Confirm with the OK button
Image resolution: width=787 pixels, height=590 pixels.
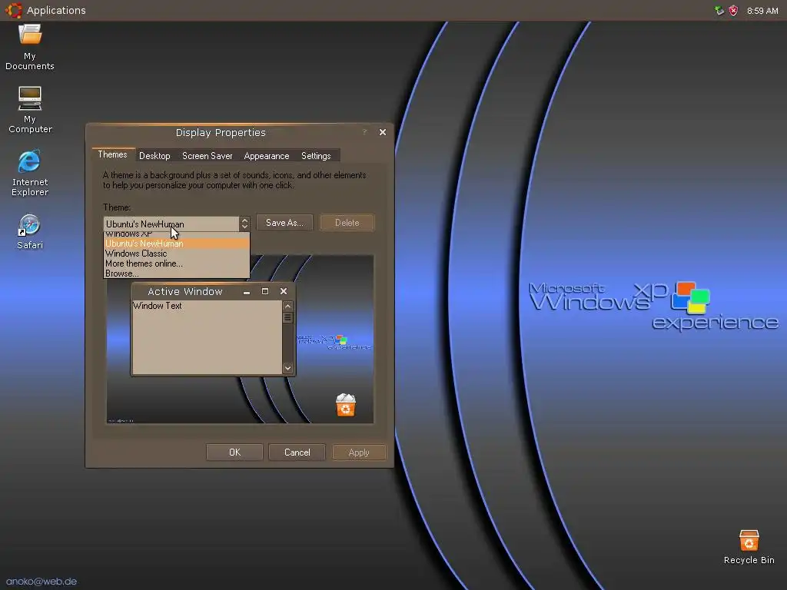click(x=234, y=452)
